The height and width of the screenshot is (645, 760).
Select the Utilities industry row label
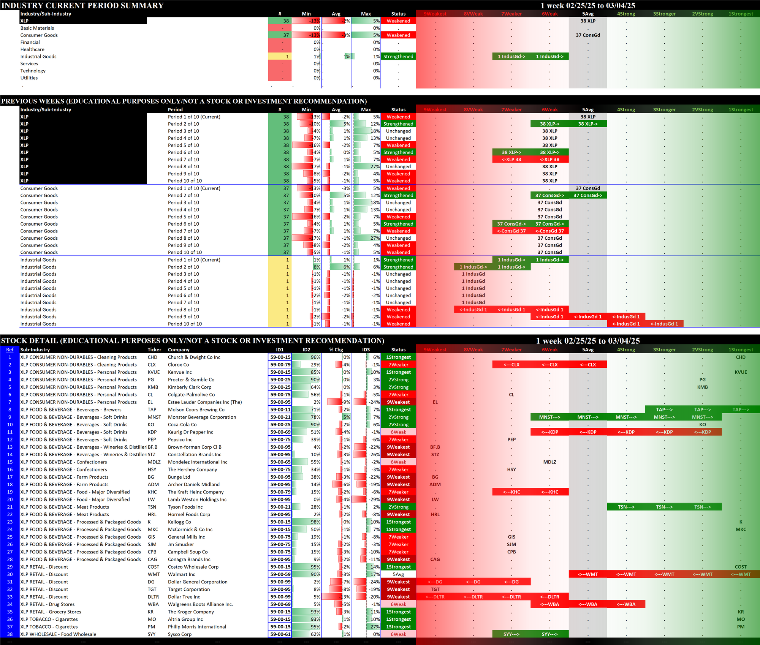(29, 78)
